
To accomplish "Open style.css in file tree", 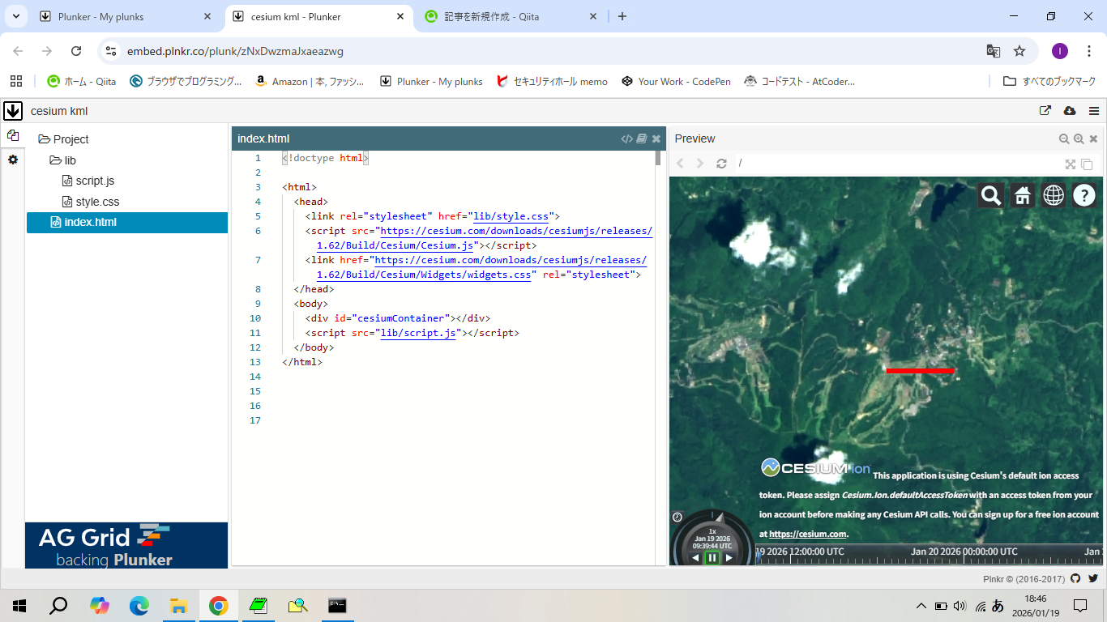I will (x=91, y=202).
